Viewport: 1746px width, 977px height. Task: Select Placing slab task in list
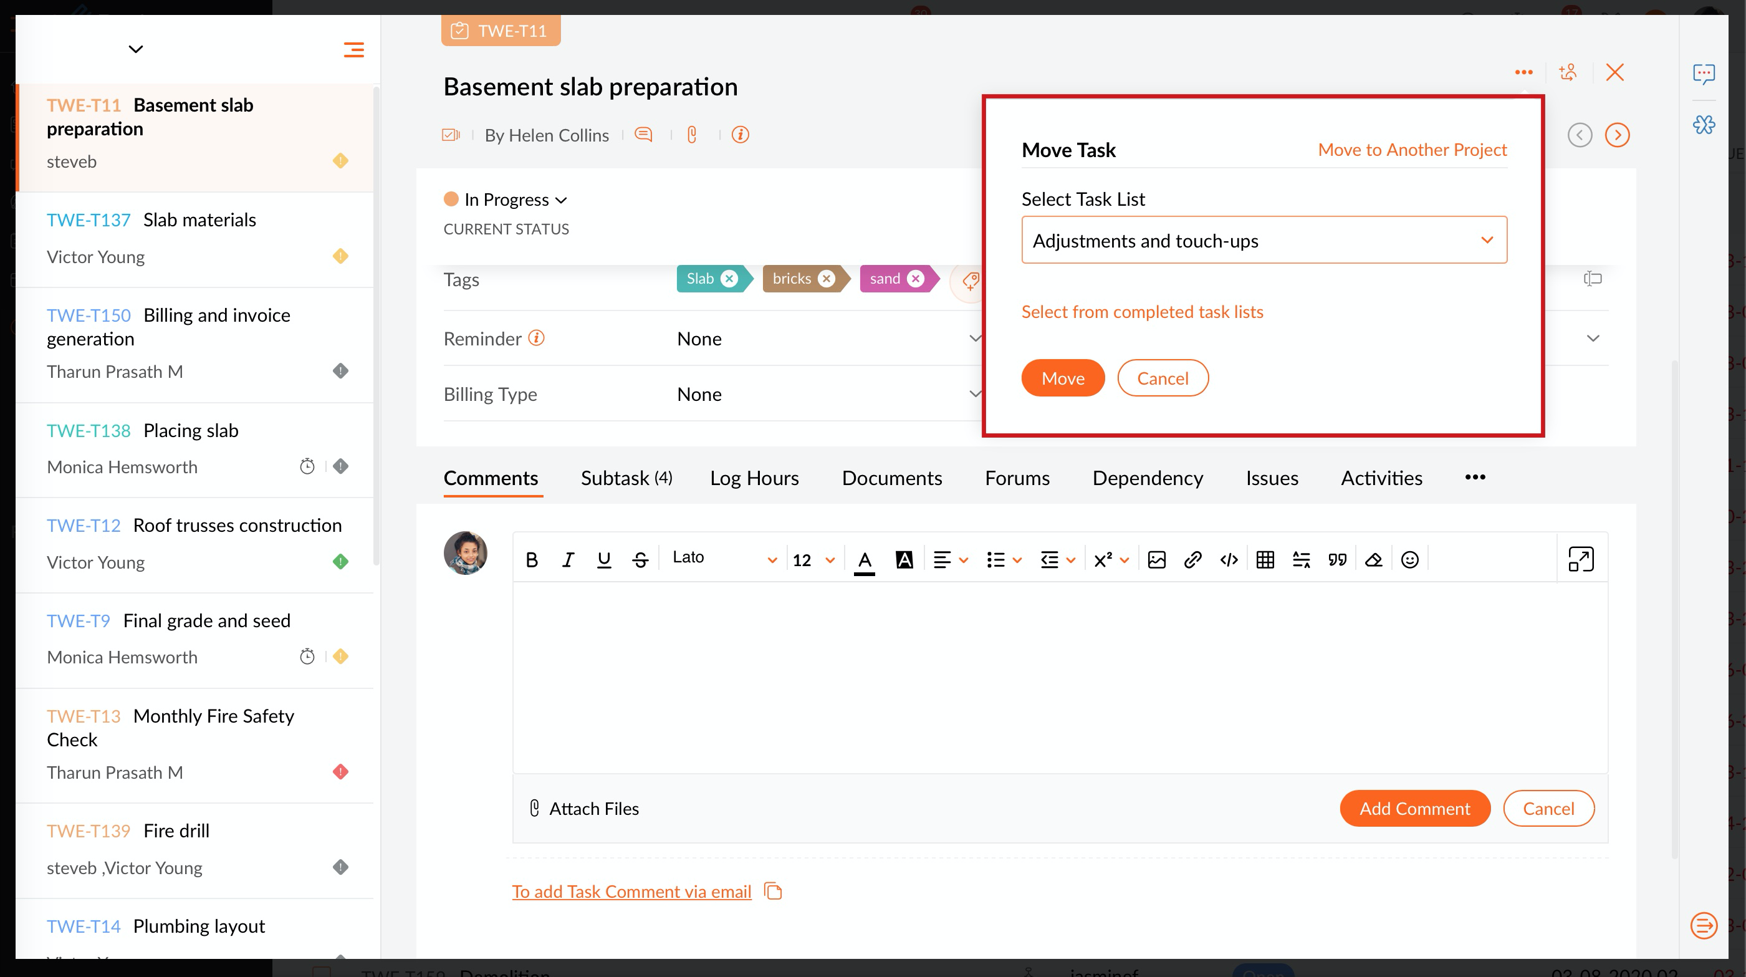point(191,431)
